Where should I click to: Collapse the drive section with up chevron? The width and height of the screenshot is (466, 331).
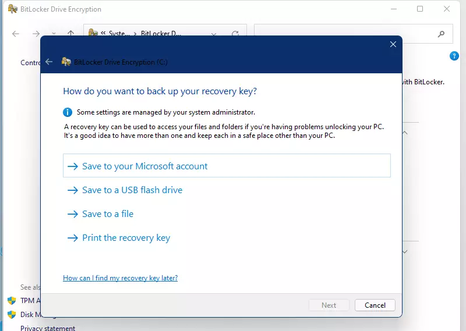coord(405,133)
